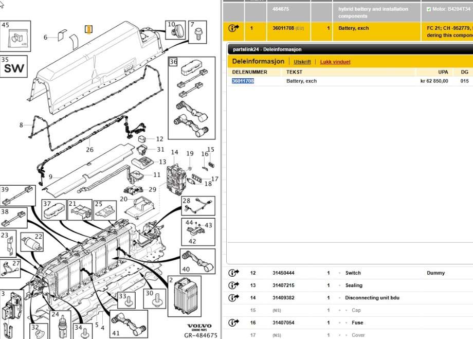The height and width of the screenshot is (339, 473).
Task: Click the DELENUMMER column header
Action: point(249,72)
